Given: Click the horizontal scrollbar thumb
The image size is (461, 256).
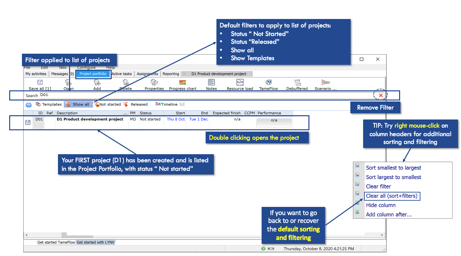Looking at the screenshot, I should pos(77,235).
